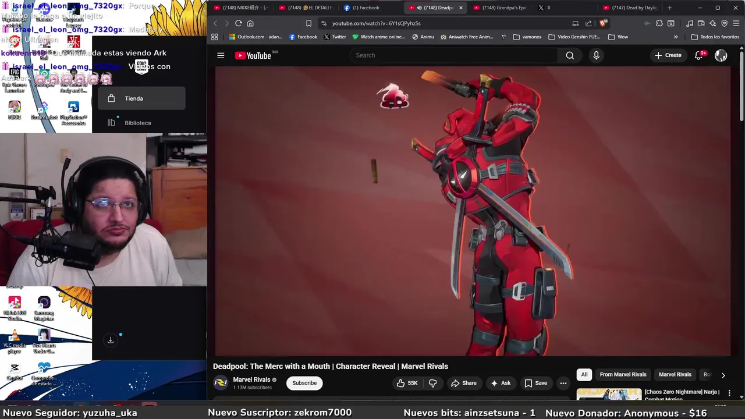745x419 pixels.
Task: Open the Wow bookmarks folder
Action: (618, 37)
